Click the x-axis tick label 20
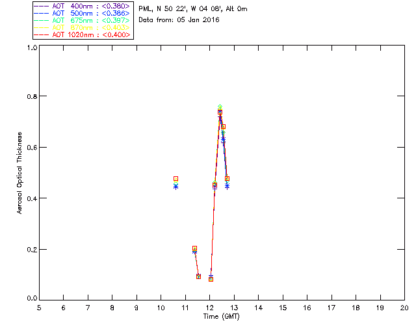The height and width of the screenshot is (333, 416). click(404, 308)
